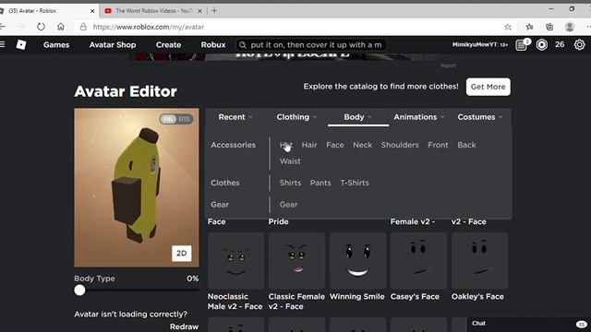Close the Worst Roblox Videos tab
The image size is (591, 332).
pos(200,11)
